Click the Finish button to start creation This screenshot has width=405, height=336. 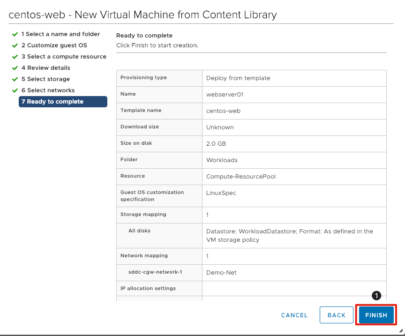376,315
